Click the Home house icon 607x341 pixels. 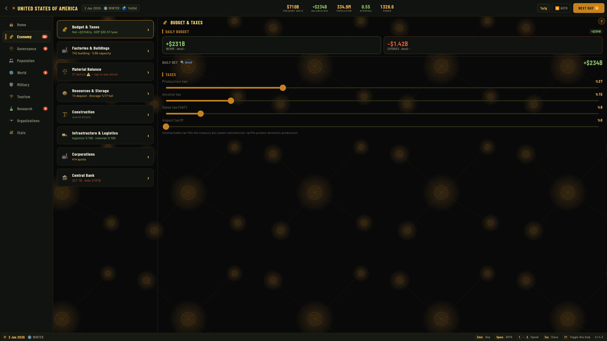(x=11, y=25)
